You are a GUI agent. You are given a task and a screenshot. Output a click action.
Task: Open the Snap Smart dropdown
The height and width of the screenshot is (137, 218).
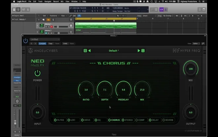coord(149,16)
